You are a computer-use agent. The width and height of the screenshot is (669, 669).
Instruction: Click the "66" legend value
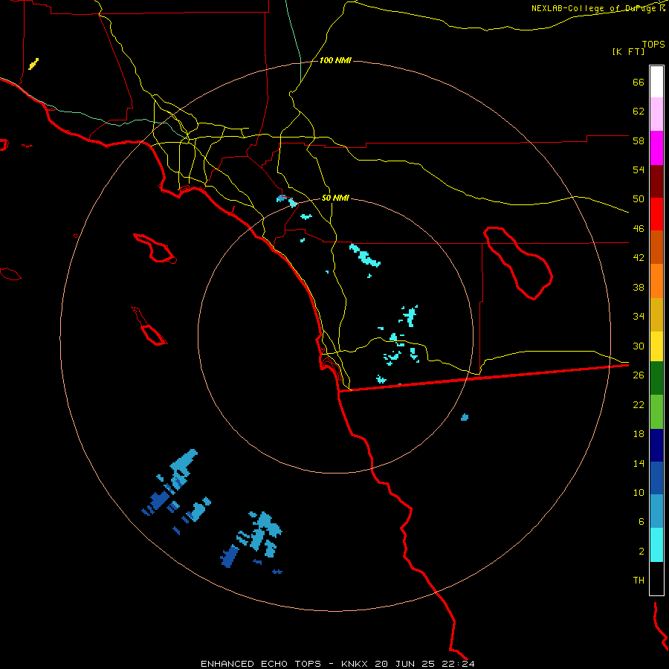(639, 82)
